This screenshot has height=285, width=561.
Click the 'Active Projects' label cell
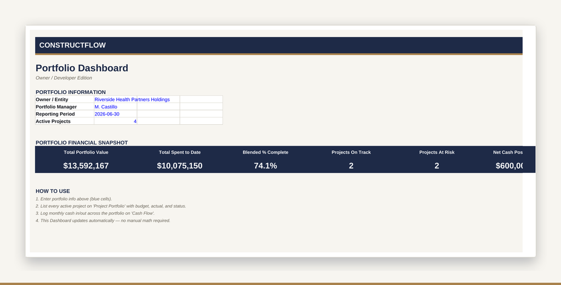click(65, 121)
